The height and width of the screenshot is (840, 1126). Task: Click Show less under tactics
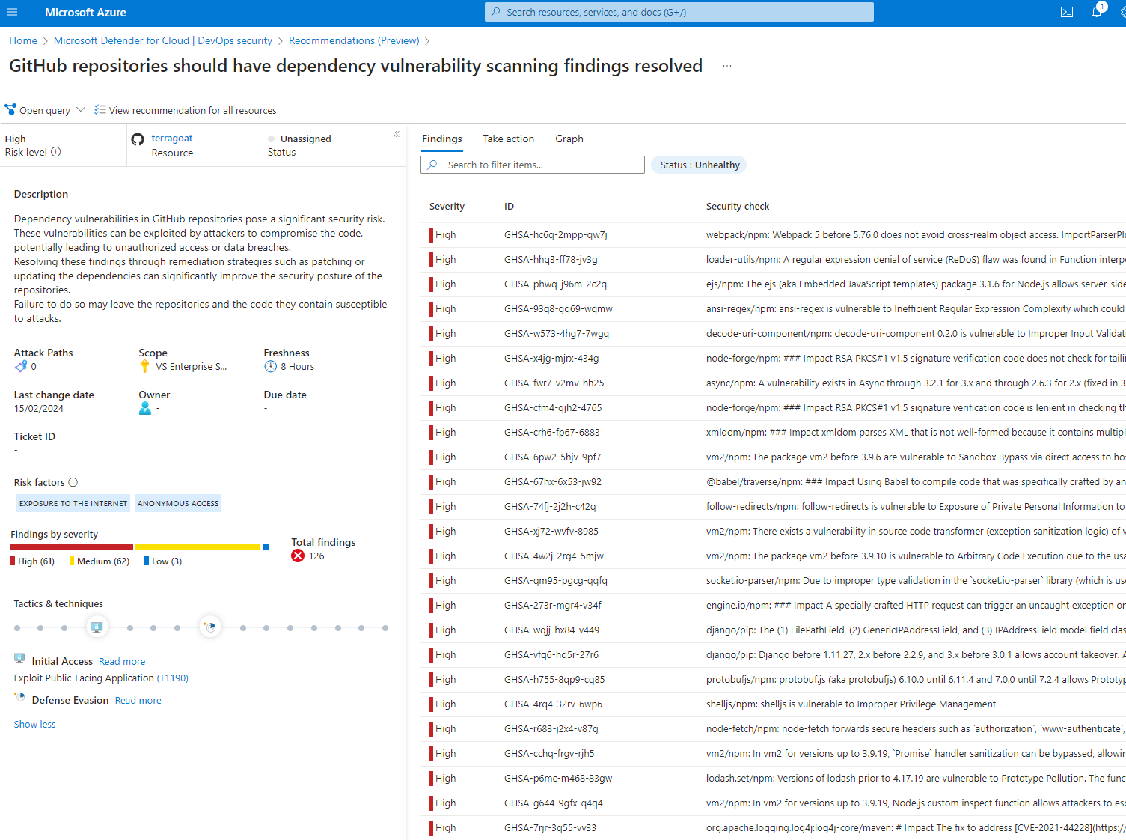(x=34, y=725)
